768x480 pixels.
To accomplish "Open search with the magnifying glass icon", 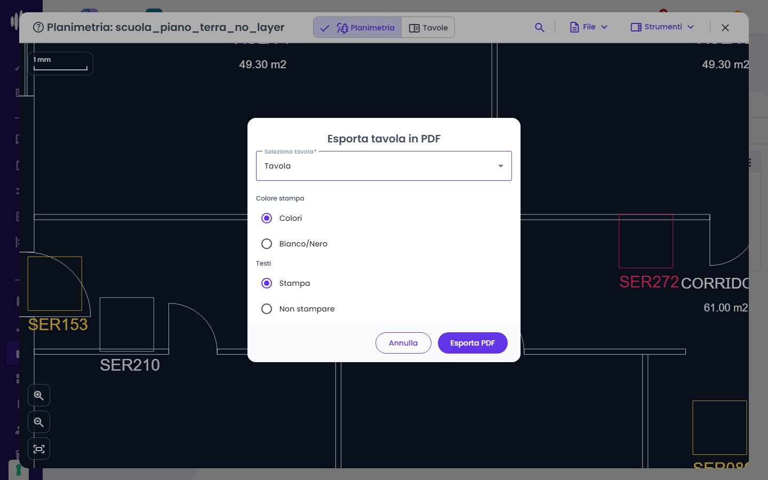I will (540, 27).
